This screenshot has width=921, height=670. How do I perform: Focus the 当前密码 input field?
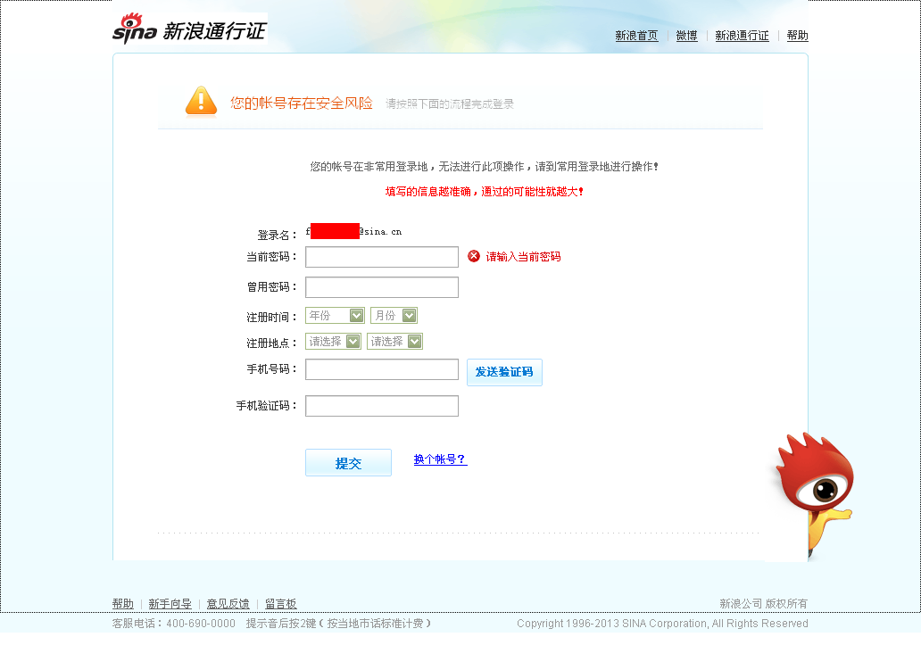coord(382,257)
